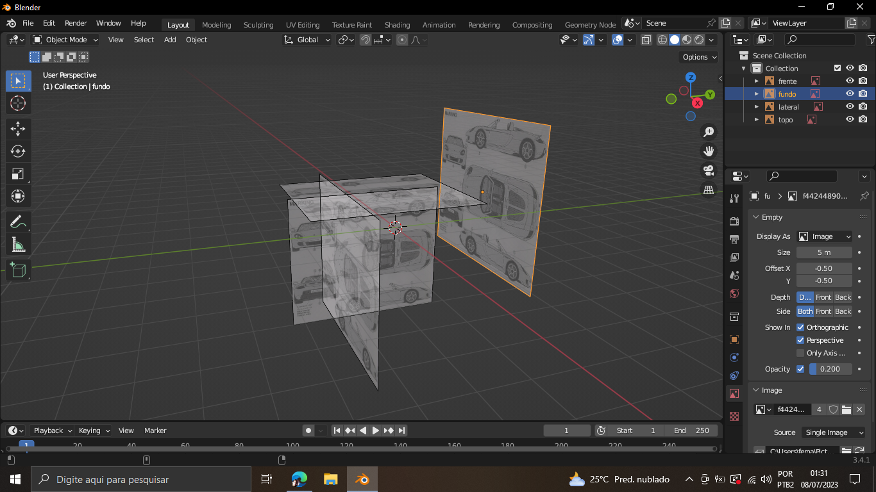Click the Windows taskbar search box
Image resolution: width=876 pixels, height=492 pixels.
pyautogui.click(x=141, y=479)
